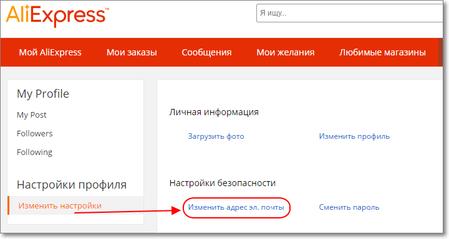Select 'Мои желания' tab
Screen dimensions: 449x239
pyautogui.click(x=286, y=52)
